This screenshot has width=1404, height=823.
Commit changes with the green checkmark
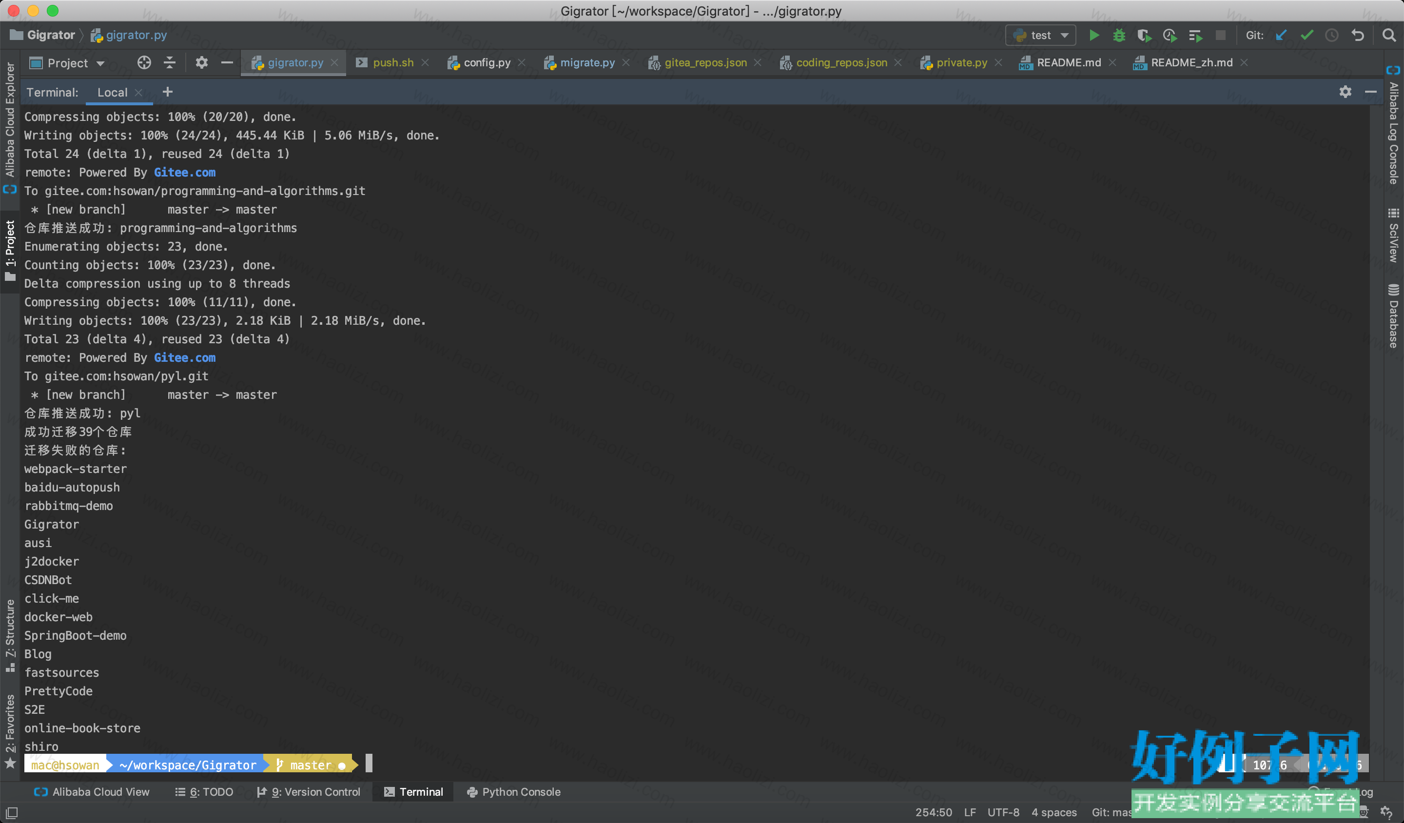(1306, 36)
